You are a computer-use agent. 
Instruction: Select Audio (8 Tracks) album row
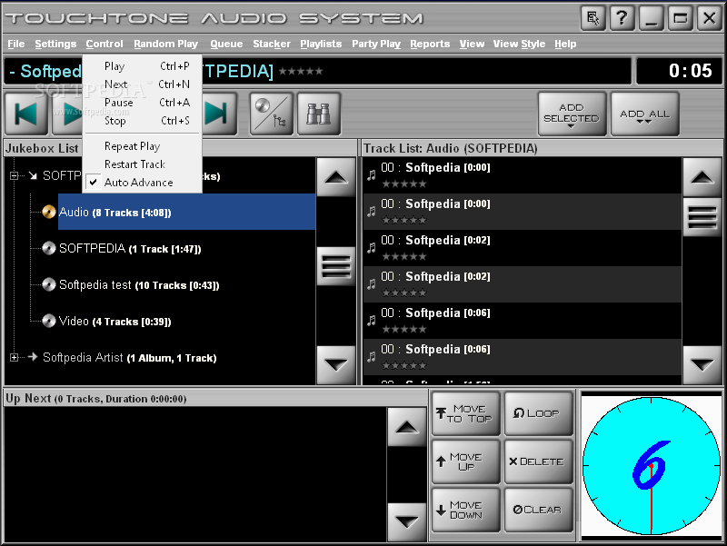pyautogui.click(x=186, y=212)
